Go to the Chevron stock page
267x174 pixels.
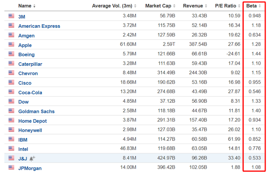tap(28, 73)
